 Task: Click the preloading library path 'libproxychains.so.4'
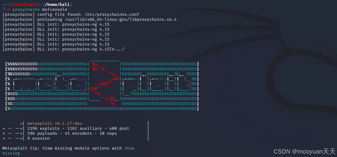[153, 19]
